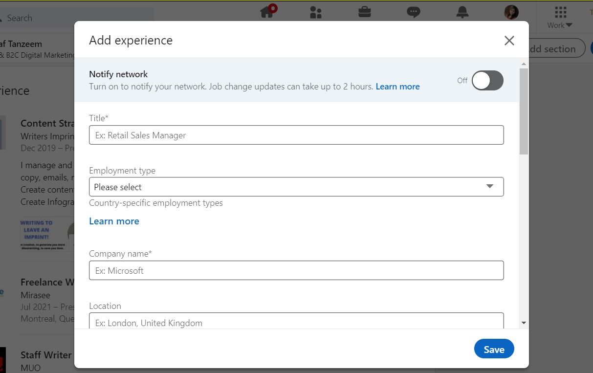Open the LinkedIn Home icon
Screen dimensions: 593x373
coord(267,12)
